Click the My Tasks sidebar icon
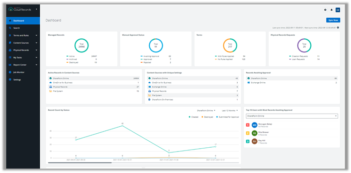This screenshot has width=351, height=173. tap(10, 58)
